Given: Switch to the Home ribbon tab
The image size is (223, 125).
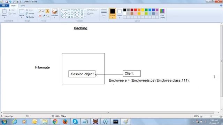Looking at the screenshot, I should point(14,6).
